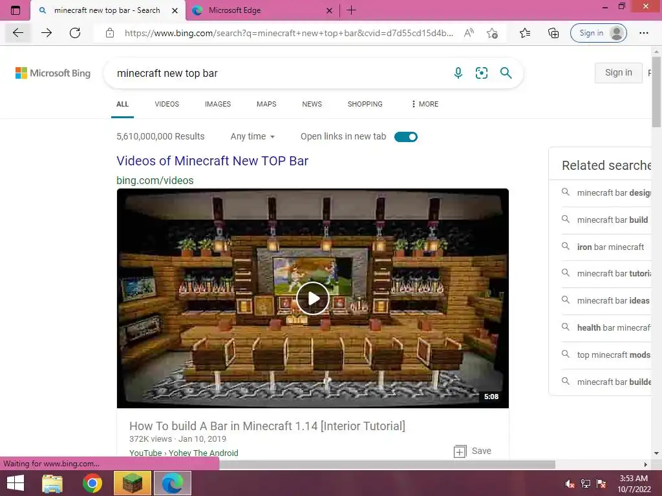Click the browser address bar URL
Viewport: 662px width, 496px height.
289,33
